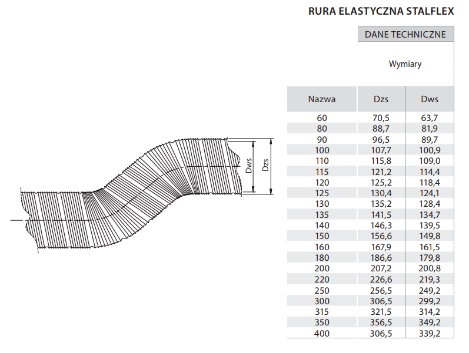This screenshot has height=353, width=469.
Task: Select Dzs value 115,8
Action: pos(381,161)
